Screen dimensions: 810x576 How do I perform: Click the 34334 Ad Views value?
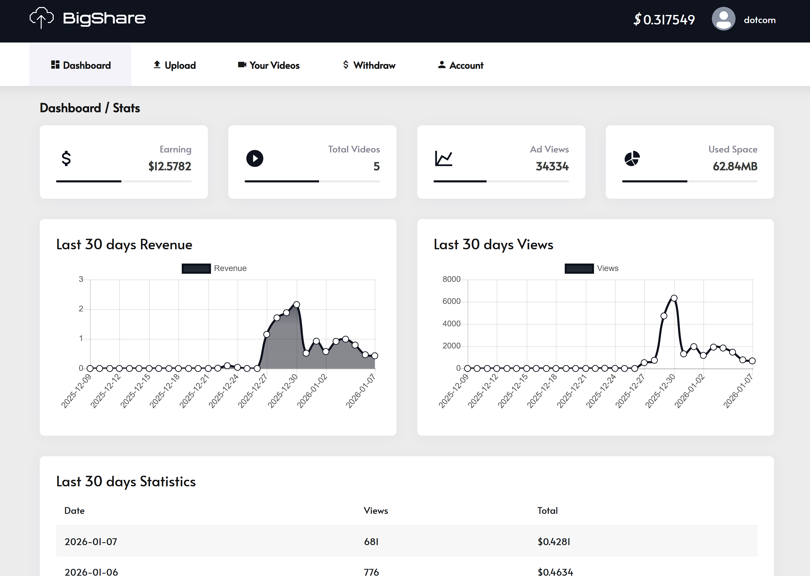(x=552, y=166)
